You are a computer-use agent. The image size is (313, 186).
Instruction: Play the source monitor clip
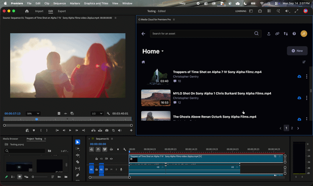(x=70, y=131)
